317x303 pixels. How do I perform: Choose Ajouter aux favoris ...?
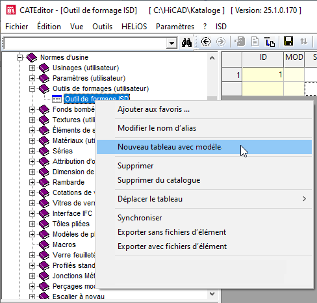pos(204,109)
